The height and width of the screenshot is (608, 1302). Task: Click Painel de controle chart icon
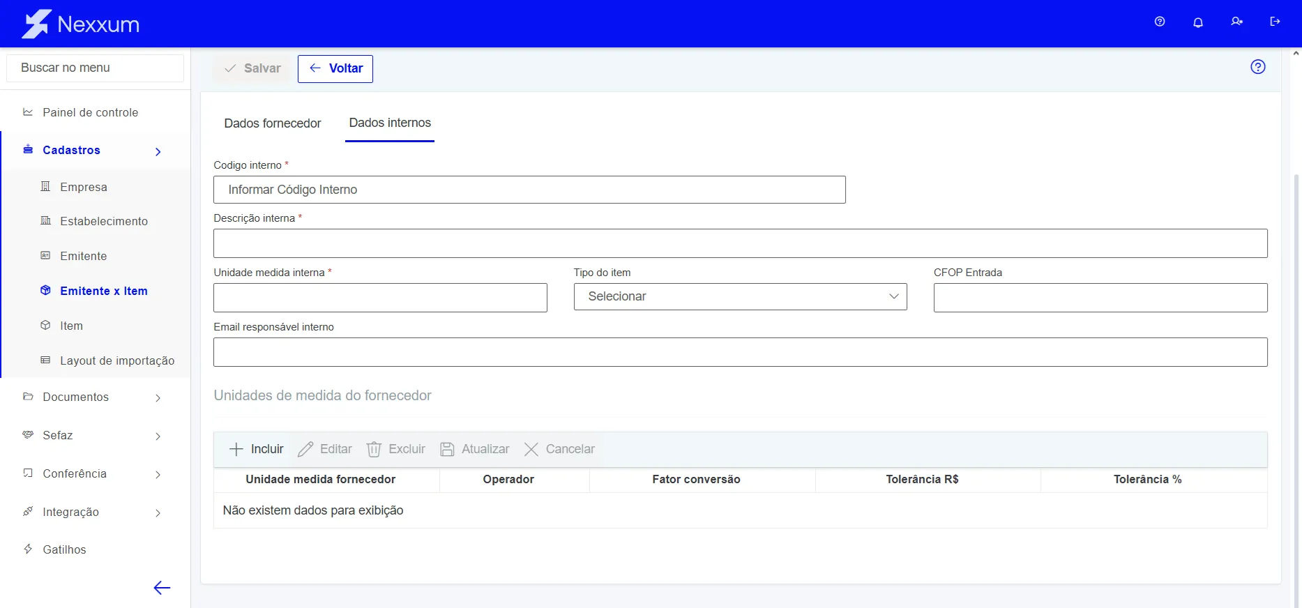click(x=28, y=112)
